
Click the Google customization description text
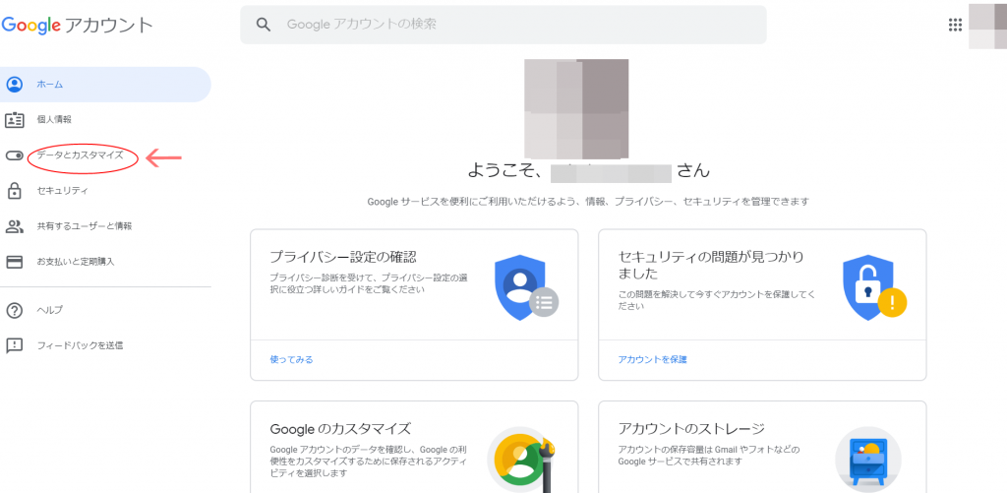pyautogui.click(x=369, y=462)
